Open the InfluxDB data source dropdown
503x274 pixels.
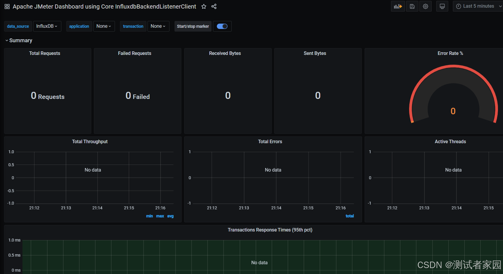[47, 26]
